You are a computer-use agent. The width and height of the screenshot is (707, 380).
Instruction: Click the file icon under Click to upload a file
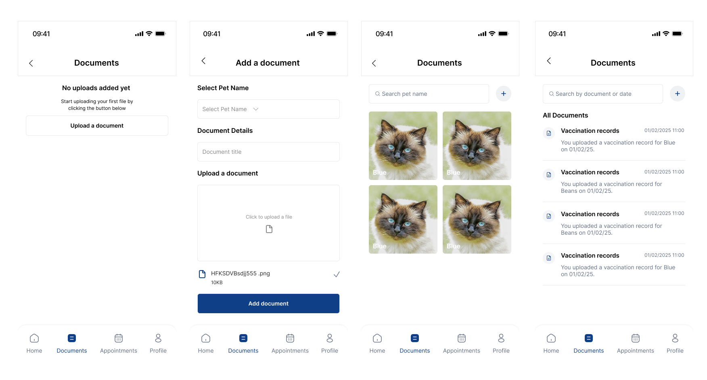pos(269,229)
